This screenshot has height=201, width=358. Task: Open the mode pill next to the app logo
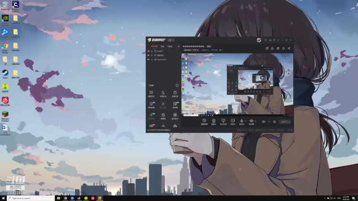171,40
